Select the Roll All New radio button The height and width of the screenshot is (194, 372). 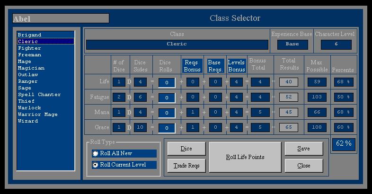(96, 153)
